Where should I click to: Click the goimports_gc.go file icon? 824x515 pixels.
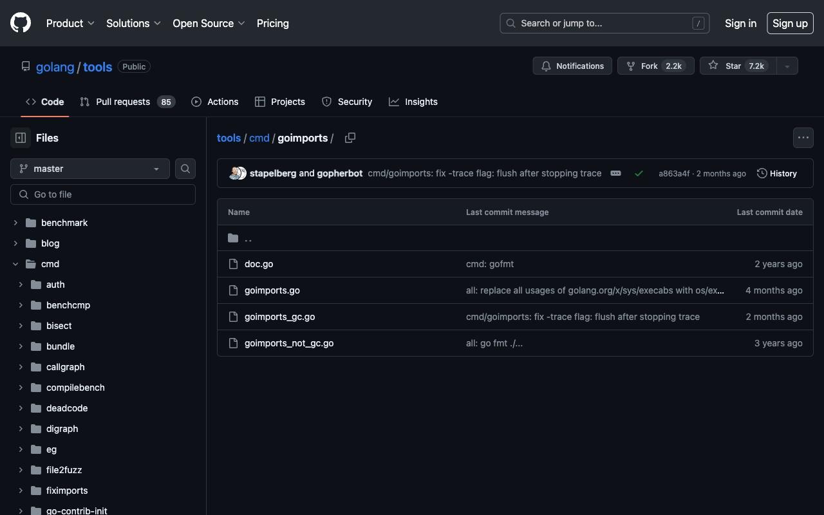tap(233, 317)
